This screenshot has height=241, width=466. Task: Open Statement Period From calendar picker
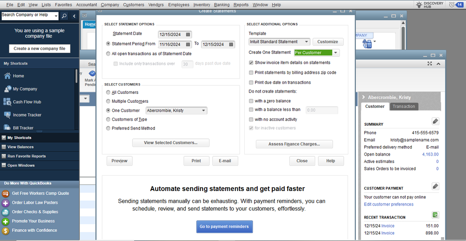coord(188,44)
